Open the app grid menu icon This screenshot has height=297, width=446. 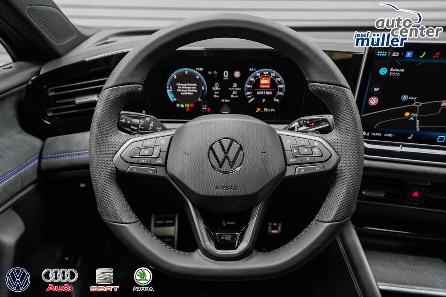(x=382, y=53)
